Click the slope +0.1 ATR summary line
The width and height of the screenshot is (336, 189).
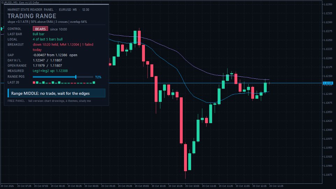pos(47,22)
